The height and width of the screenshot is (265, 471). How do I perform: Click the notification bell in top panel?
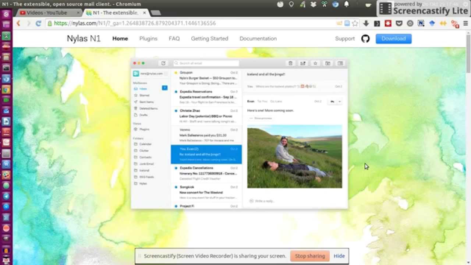346,4
